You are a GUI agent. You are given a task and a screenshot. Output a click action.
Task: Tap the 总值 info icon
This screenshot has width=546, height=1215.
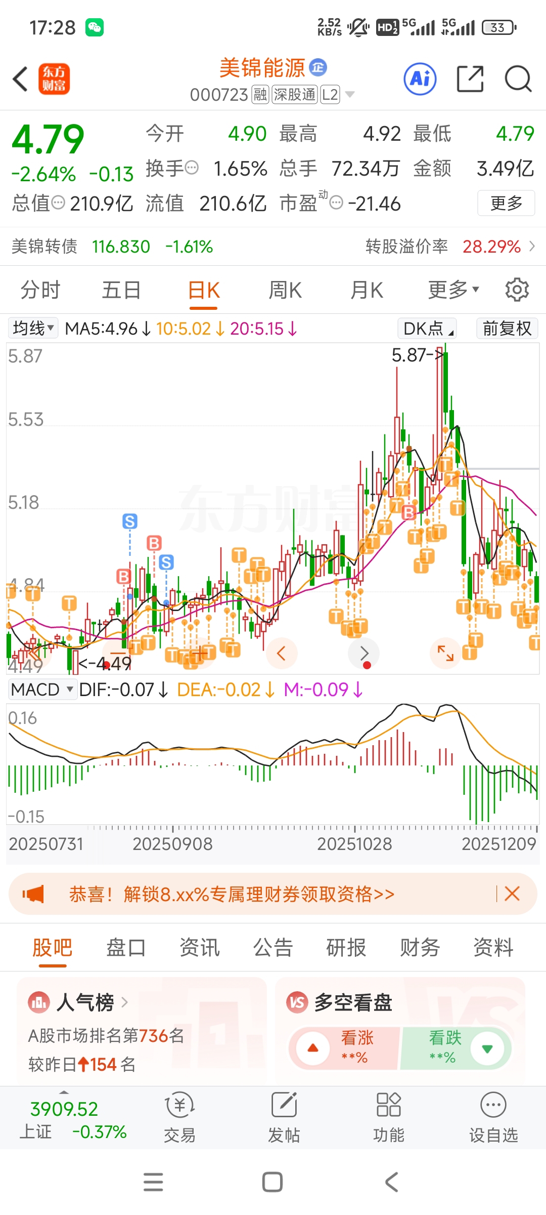(x=59, y=202)
